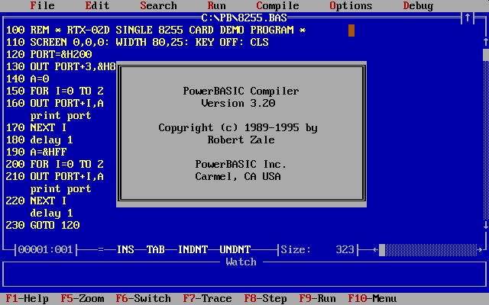Click line 130 OUT PORT+3 statement

coord(61,66)
